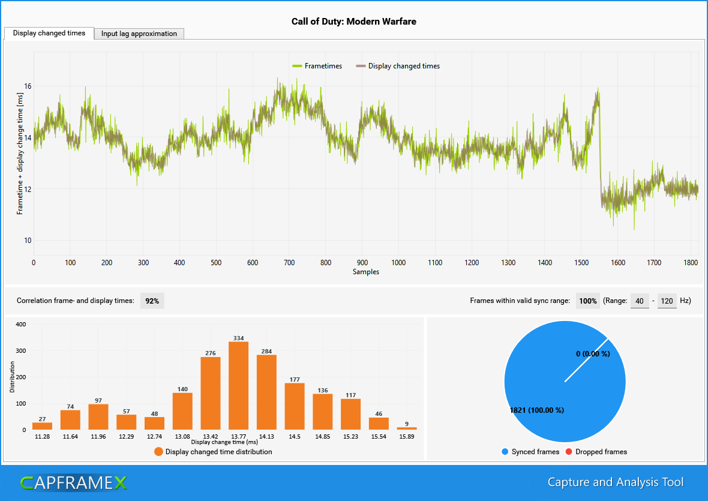Viewport: 708px width, 501px height.
Task: Switch to the Input lag approximation tab
Action: tap(139, 34)
